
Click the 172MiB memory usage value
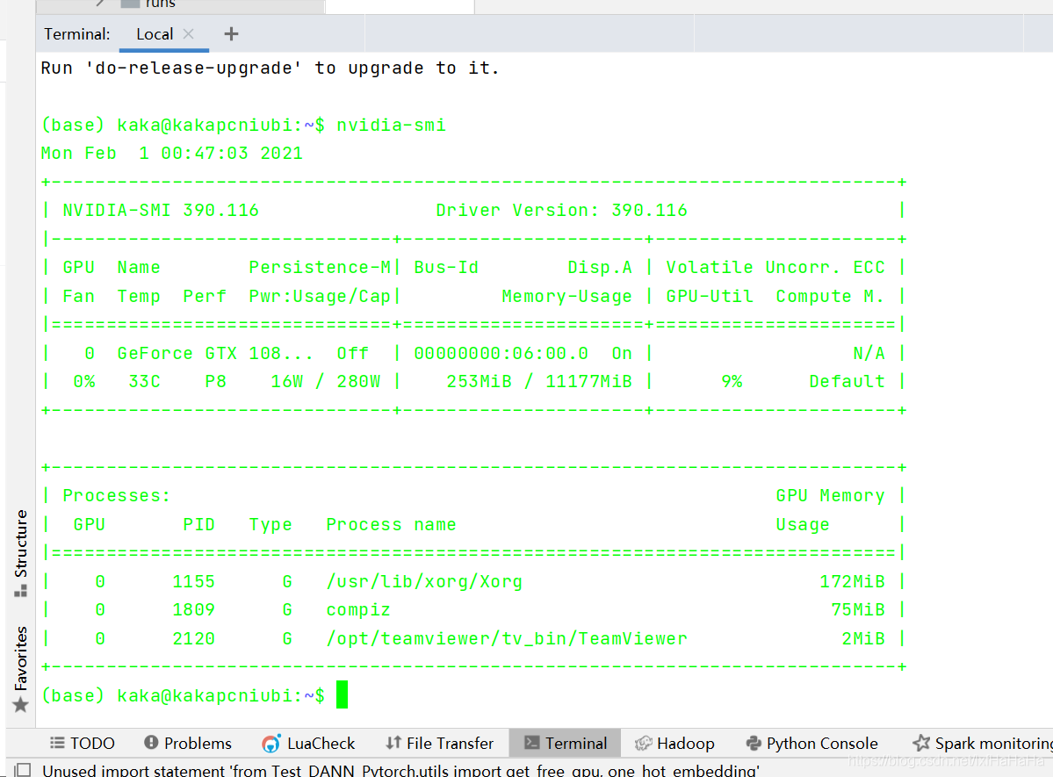[x=852, y=581]
